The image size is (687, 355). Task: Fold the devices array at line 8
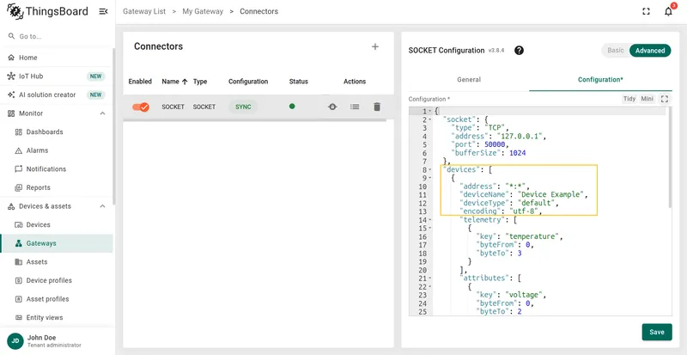tap(430, 170)
